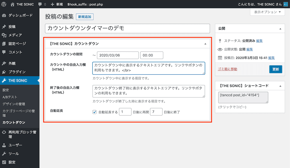Click the 外観 brush icon
Image resolution: width=290 pixels, height=168 pixels.
(x=4, y=63)
